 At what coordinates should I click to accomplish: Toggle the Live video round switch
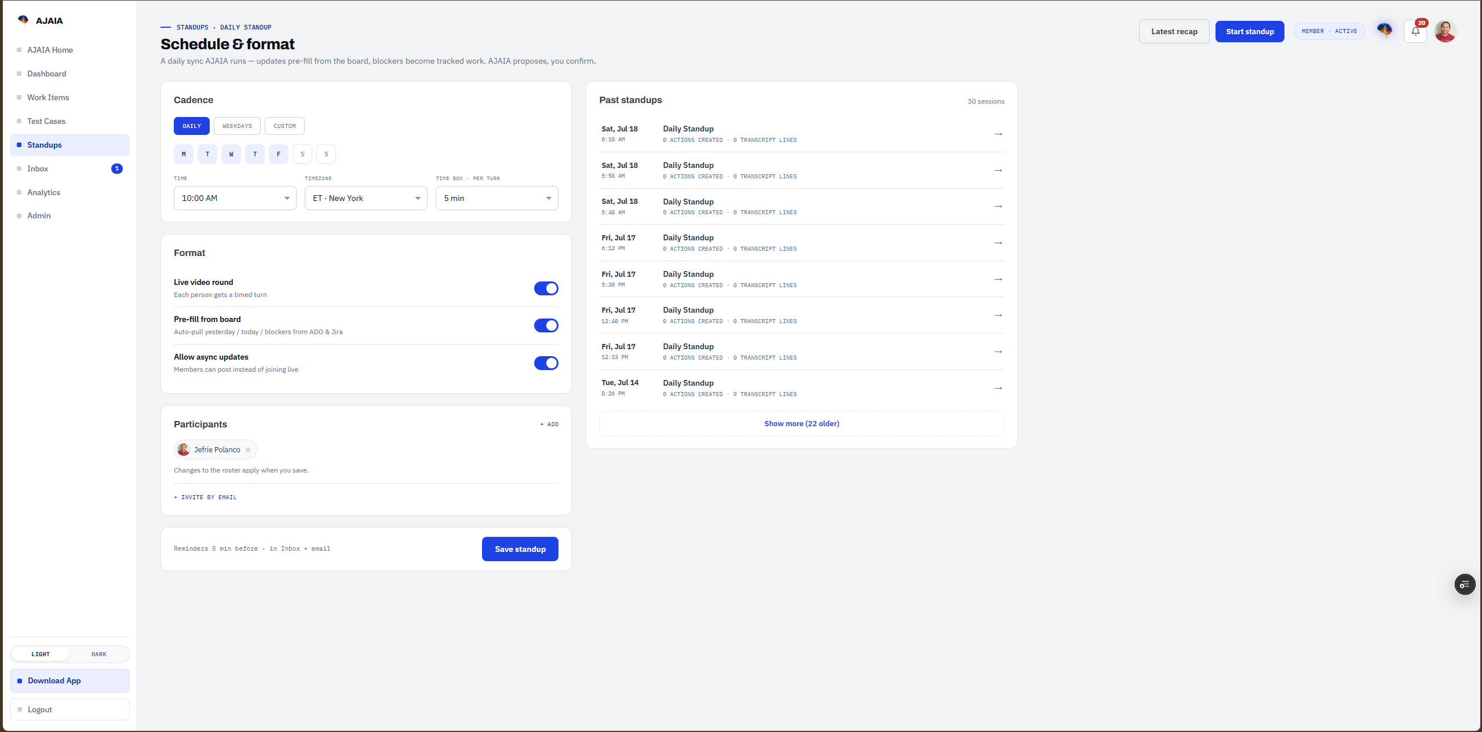coord(546,288)
